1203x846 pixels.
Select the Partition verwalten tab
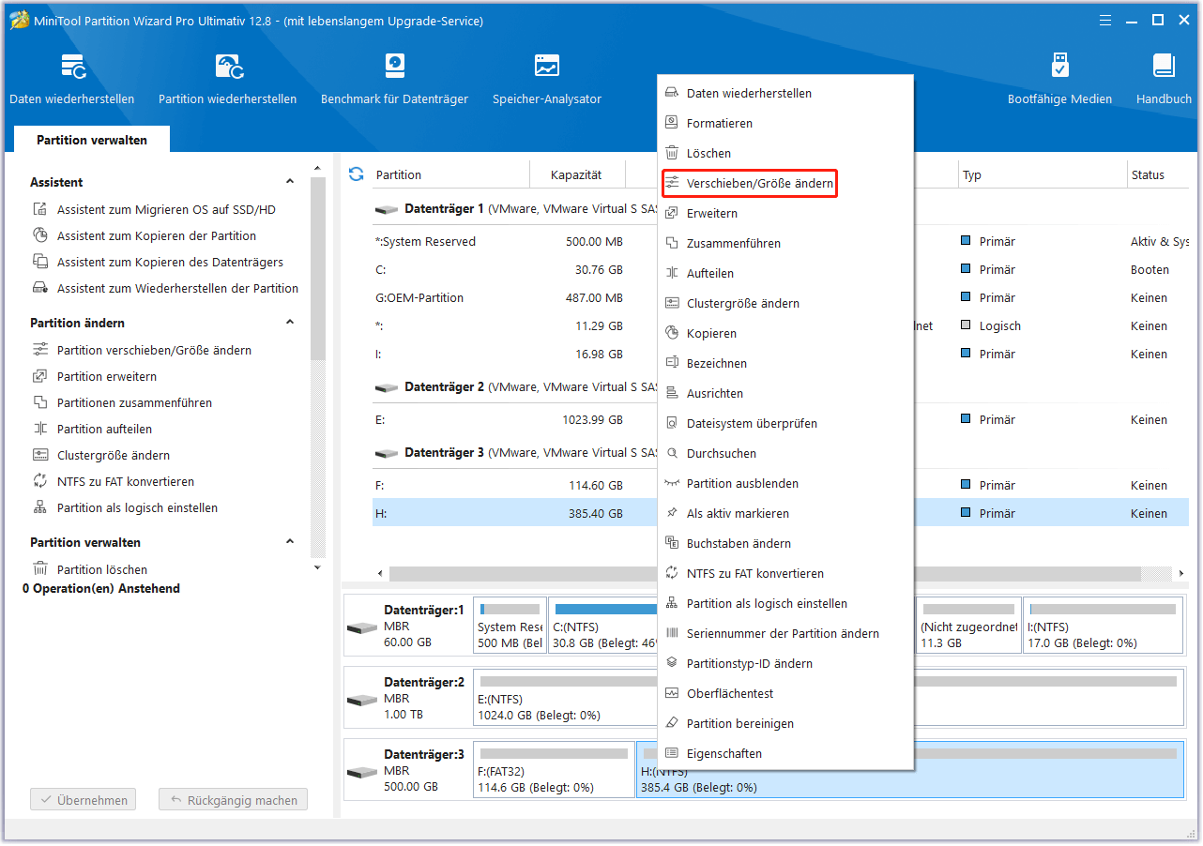pos(92,140)
